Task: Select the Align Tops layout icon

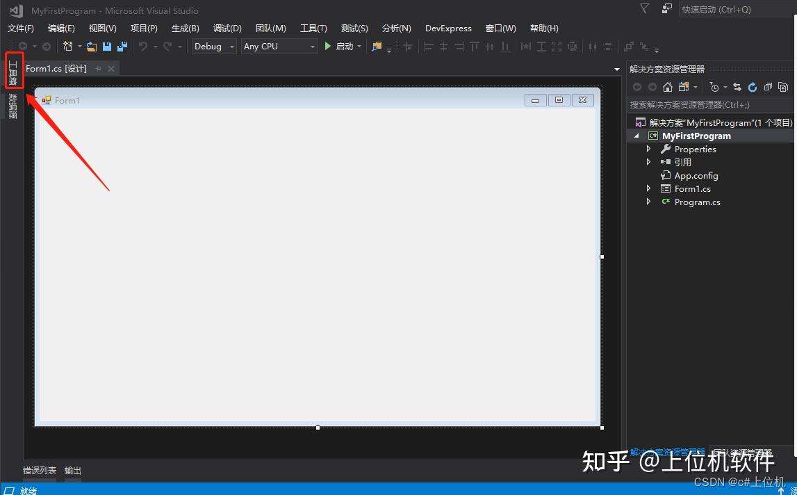Action: point(473,47)
